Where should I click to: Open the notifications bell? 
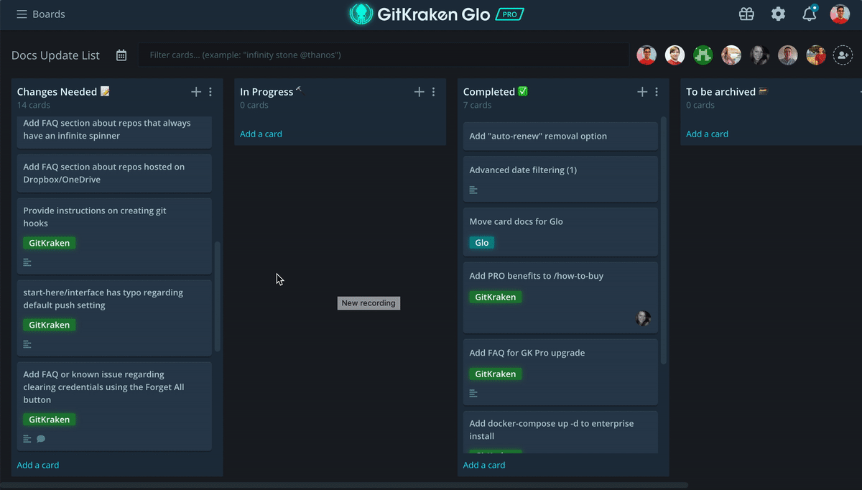click(x=810, y=14)
